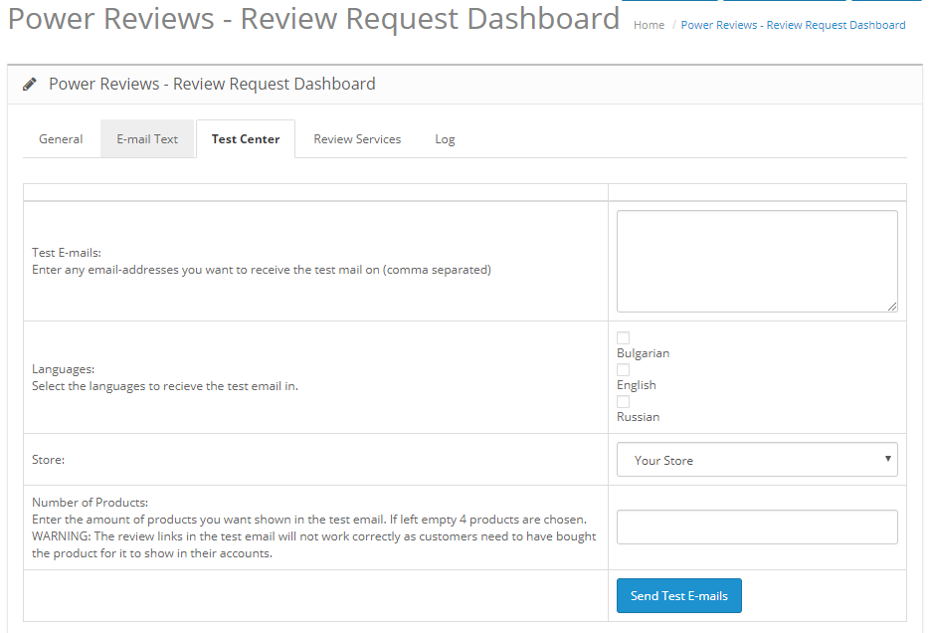Click the pencil icon beside panel heading

(29, 85)
